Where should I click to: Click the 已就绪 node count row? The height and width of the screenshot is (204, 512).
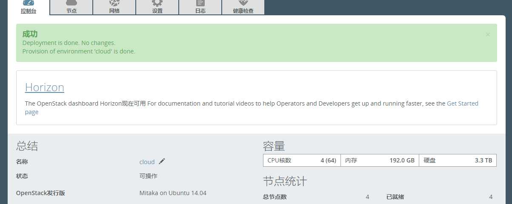pos(439,197)
